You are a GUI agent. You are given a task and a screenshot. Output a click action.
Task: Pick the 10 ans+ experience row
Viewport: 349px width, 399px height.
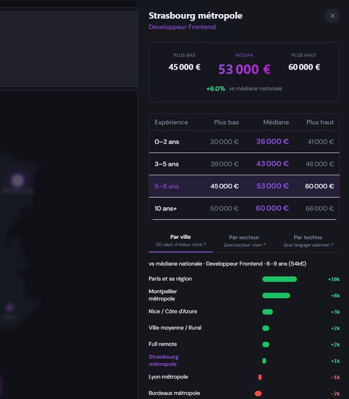coord(244,208)
